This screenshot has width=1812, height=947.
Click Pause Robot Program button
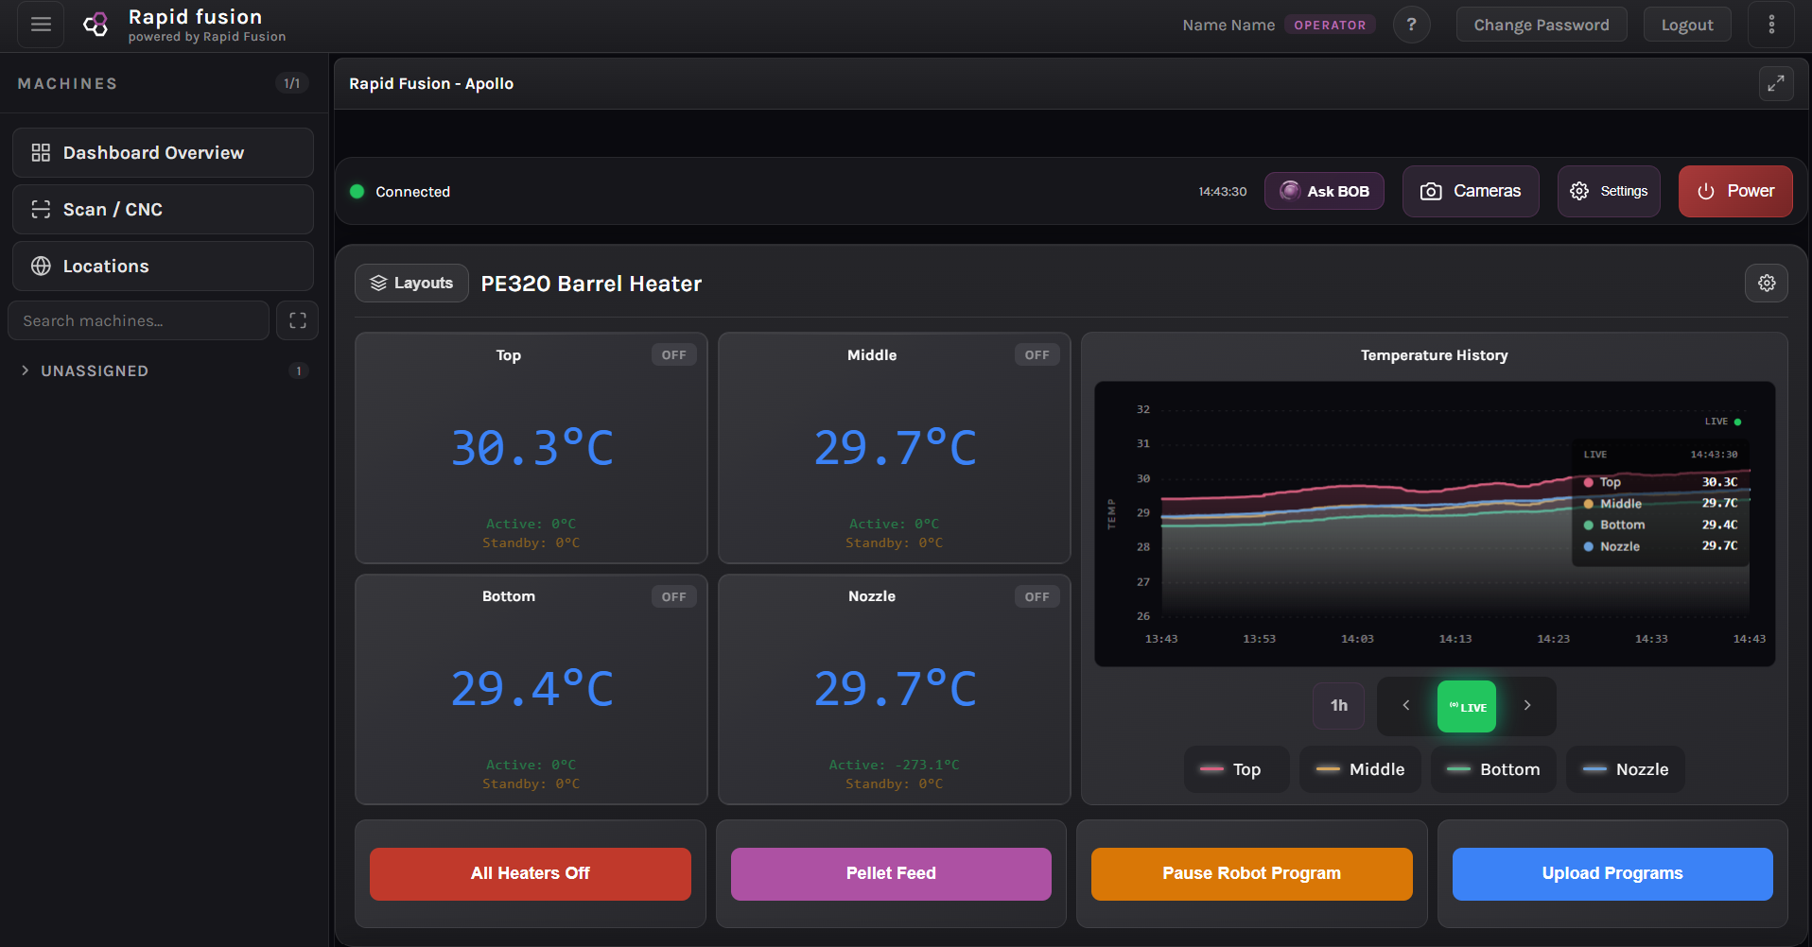point(1251,873)
